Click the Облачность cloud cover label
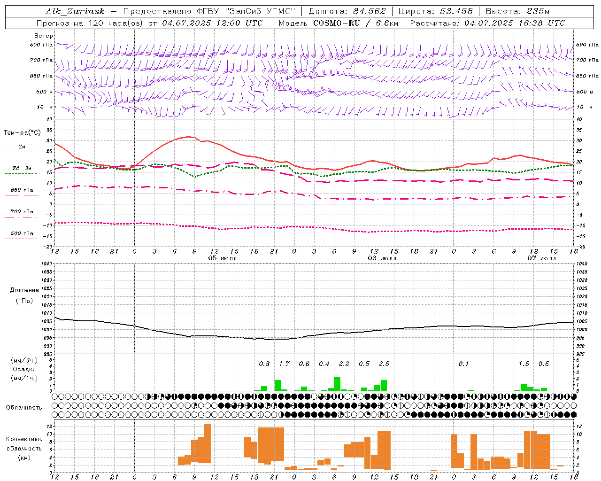This screenshot has width=601, height=481. coord(24,407)
